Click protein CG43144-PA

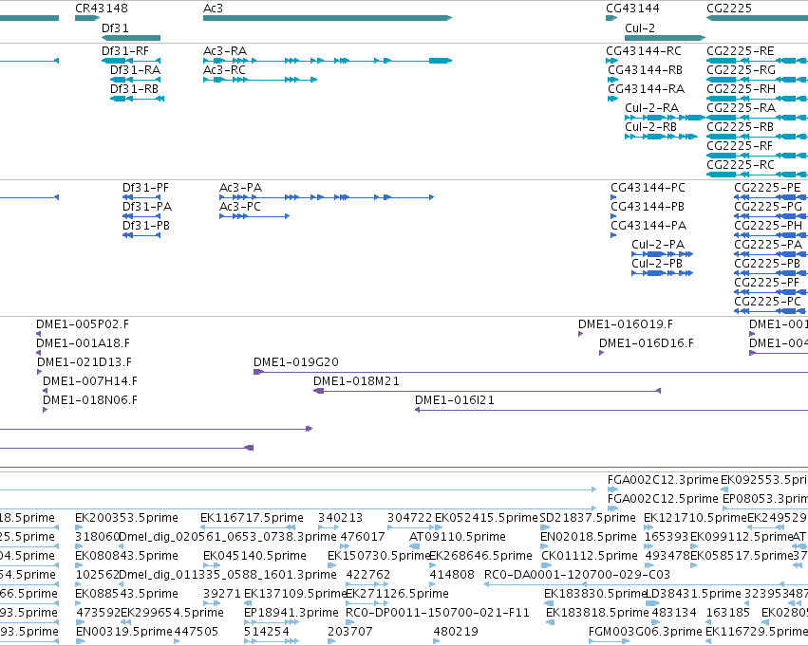click(x=648, y=226)
